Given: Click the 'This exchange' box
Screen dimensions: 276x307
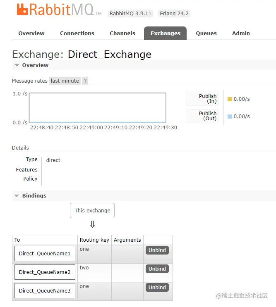Looking at the screenshot, I should [92, 210].
